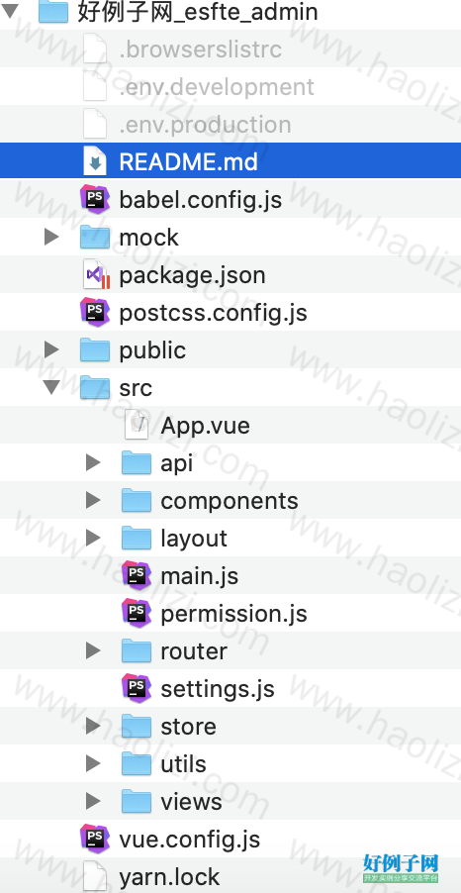Select the views folder label
Viewport: 461px width, 893px height.
191,801
